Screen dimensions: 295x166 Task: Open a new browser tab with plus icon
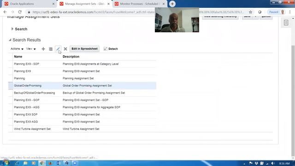point(172,4)
